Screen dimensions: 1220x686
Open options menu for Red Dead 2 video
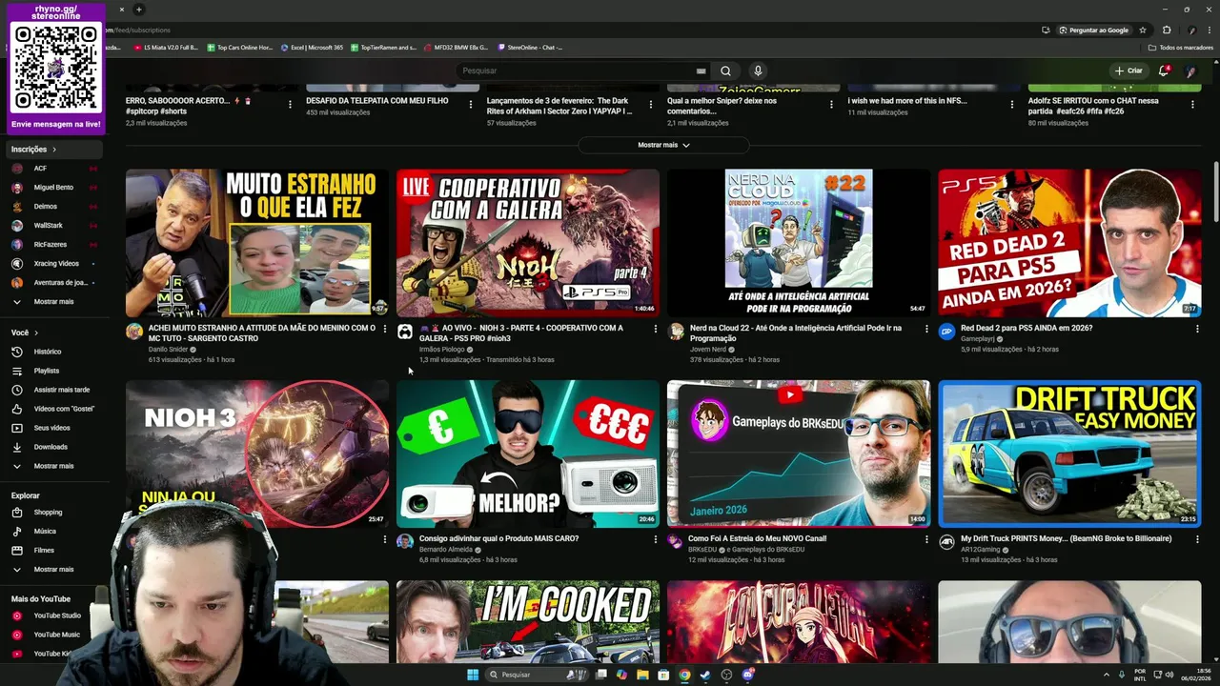coord(1197,329)
